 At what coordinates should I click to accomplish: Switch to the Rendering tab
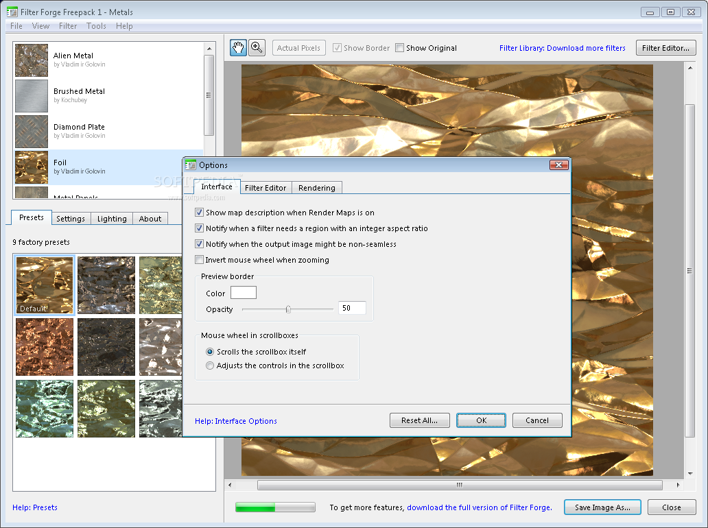(x=317, y=188)
